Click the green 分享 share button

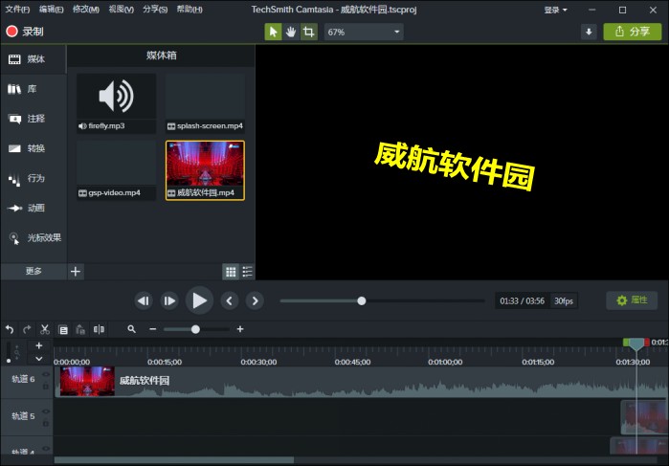[x=632, y=32]
